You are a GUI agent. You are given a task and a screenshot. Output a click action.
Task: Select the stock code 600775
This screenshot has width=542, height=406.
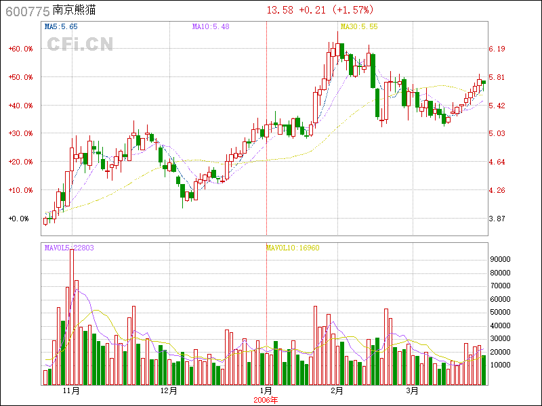(x=27, y=12)
